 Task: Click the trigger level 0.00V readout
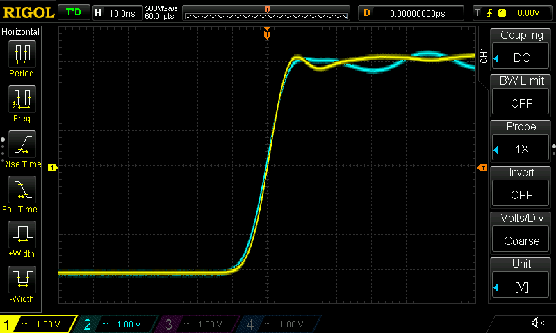tap(528, 13)
